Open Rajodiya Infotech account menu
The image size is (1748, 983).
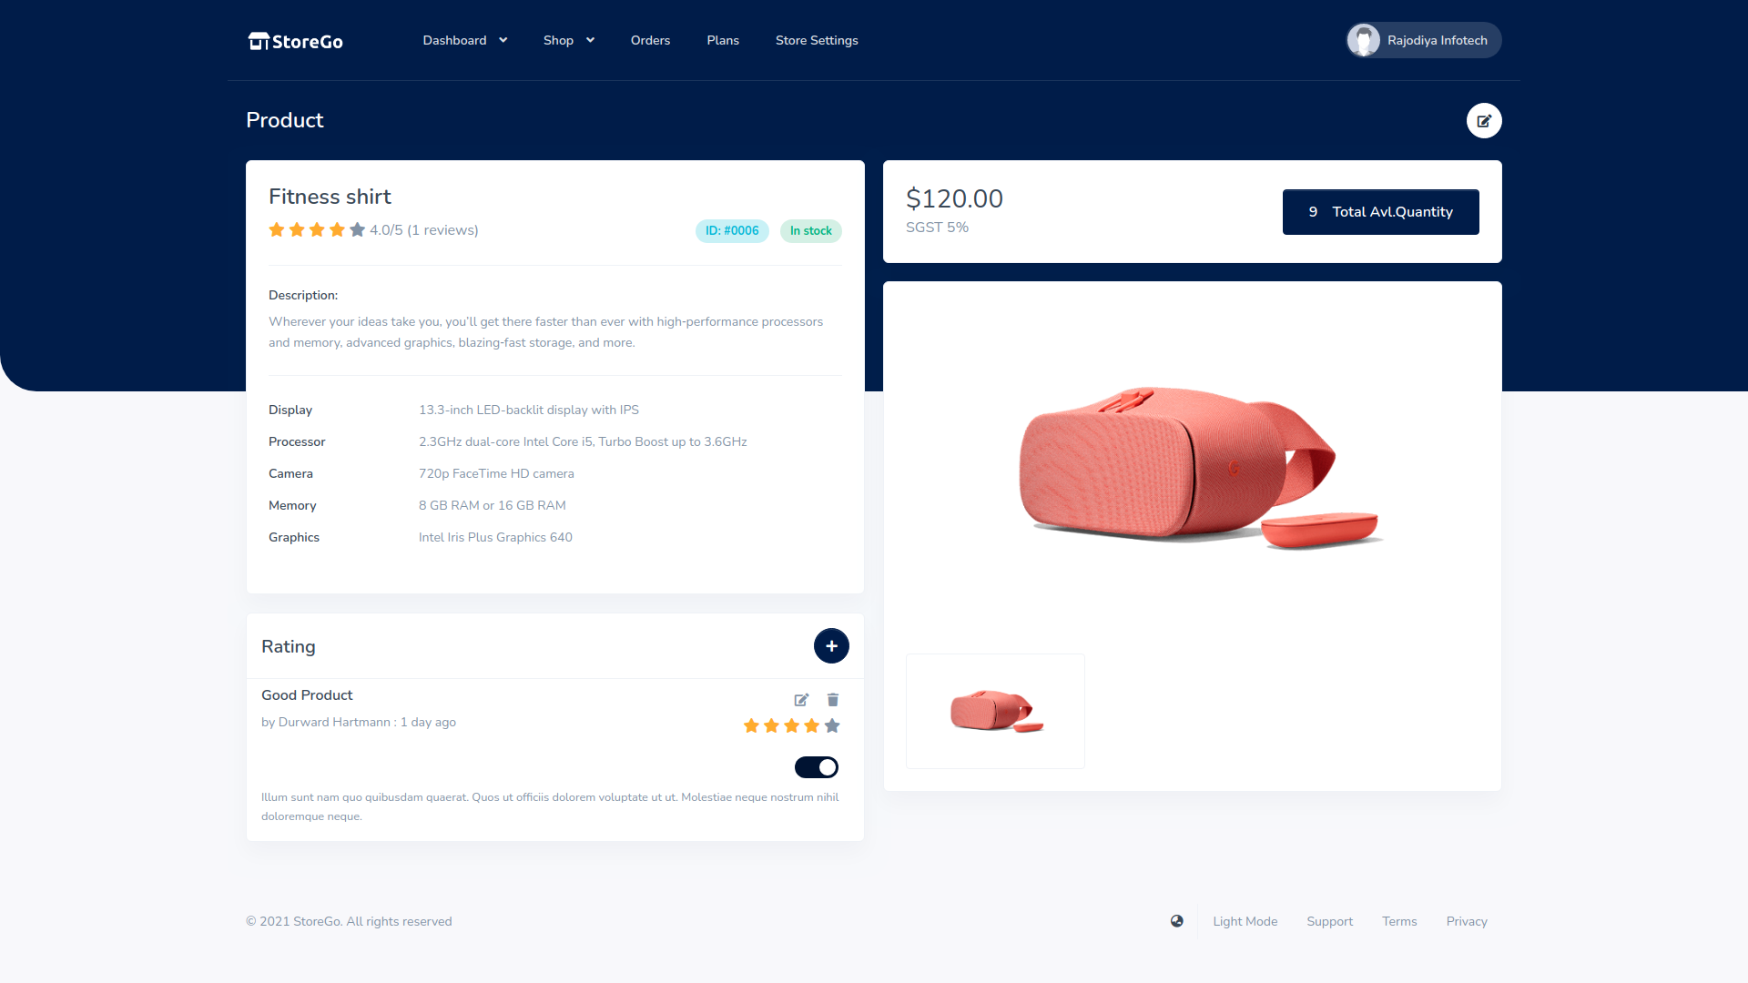coord(1420,40)
